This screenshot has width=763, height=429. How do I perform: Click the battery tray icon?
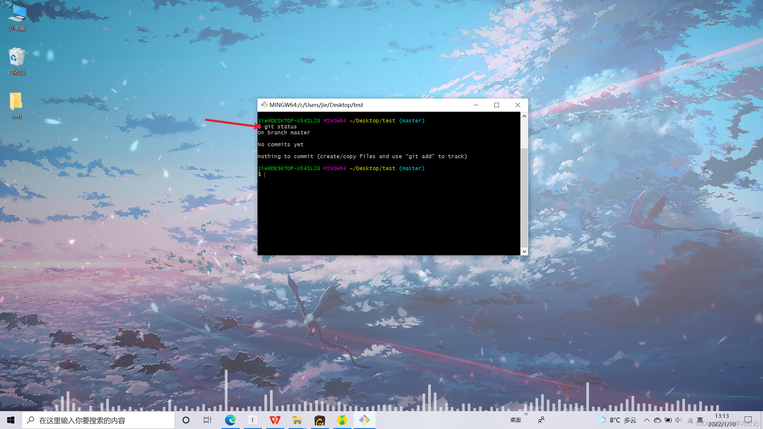[x=668, y=420]
